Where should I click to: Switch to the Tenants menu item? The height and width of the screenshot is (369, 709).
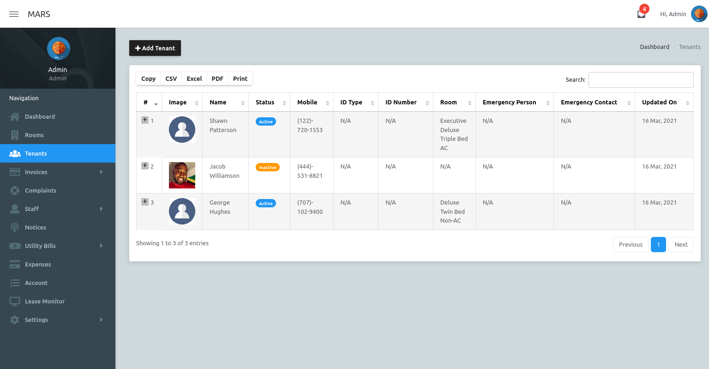coord(37,153)
